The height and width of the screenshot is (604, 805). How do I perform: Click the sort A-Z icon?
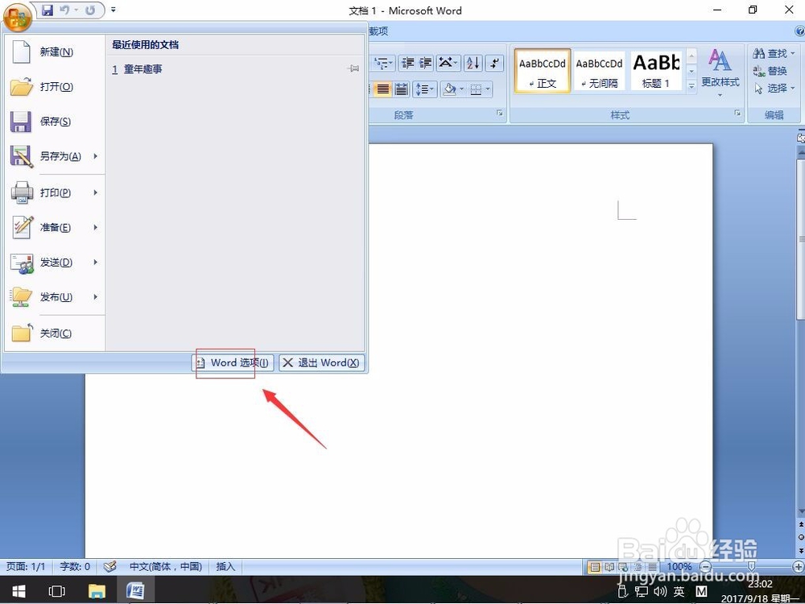click(x=473, y=63)
